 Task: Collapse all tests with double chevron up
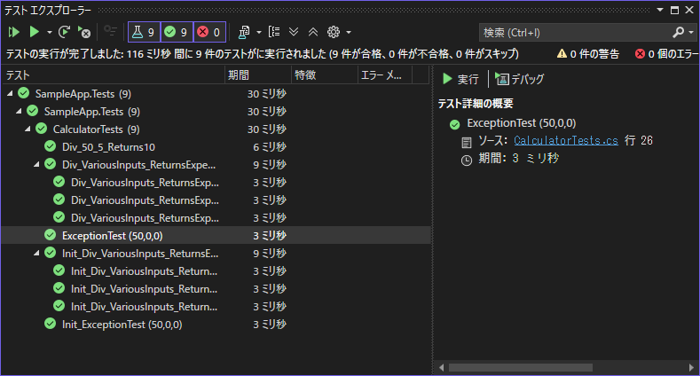pyautogui.click(x=313, y=32)
